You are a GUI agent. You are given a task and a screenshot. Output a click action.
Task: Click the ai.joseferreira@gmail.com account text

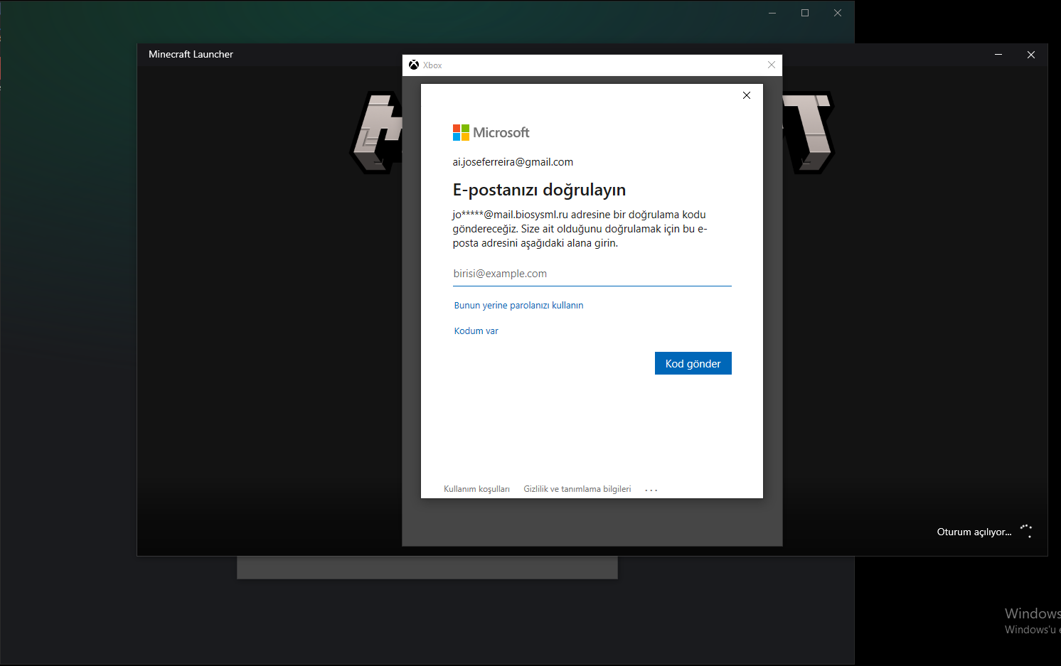coord(513,162)
